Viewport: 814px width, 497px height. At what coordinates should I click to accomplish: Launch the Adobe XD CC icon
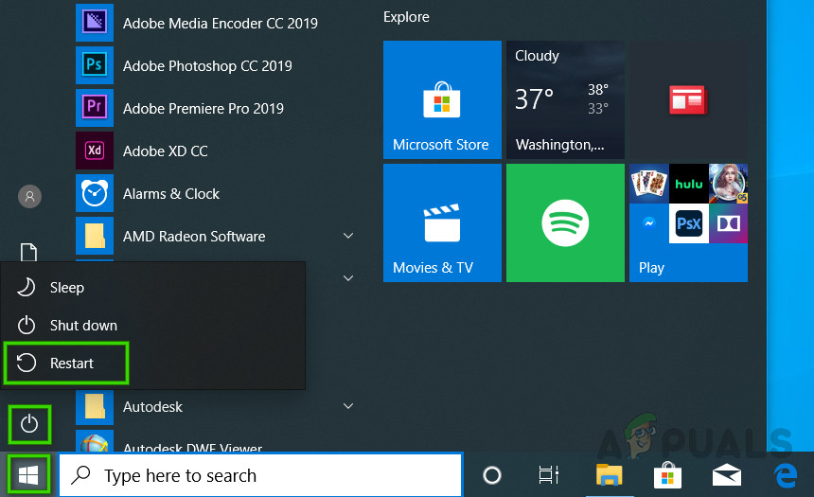[95, 151]
